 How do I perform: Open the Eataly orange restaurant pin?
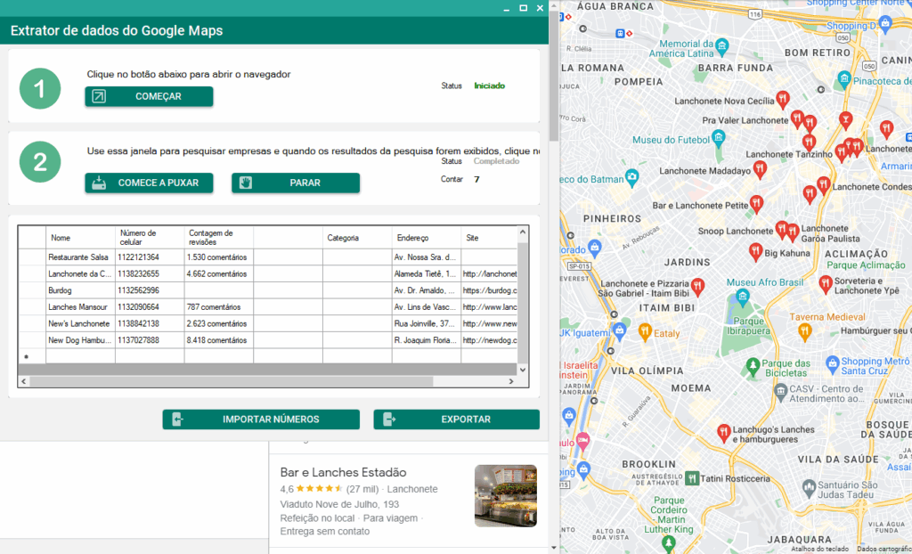(x=646, y=332)
